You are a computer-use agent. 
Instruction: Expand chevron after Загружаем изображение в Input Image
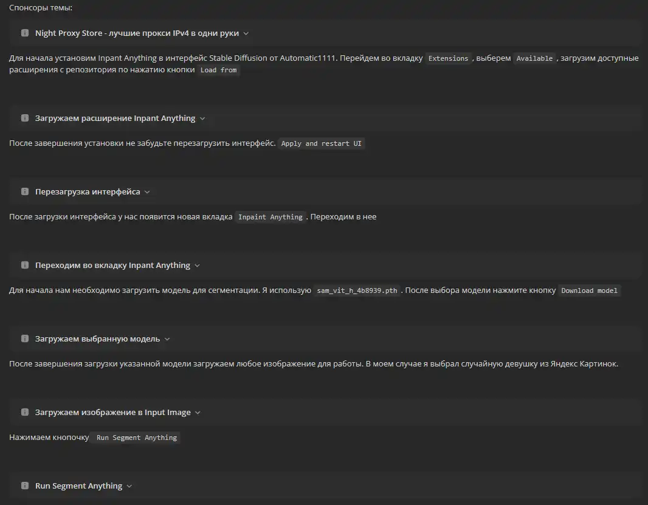tap(198, 413)
